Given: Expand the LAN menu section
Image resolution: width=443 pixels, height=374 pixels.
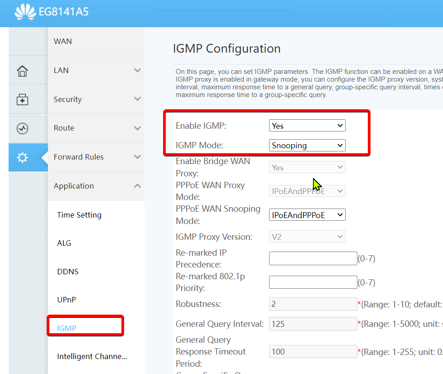Looking at the screenshot, I should 96,70.
